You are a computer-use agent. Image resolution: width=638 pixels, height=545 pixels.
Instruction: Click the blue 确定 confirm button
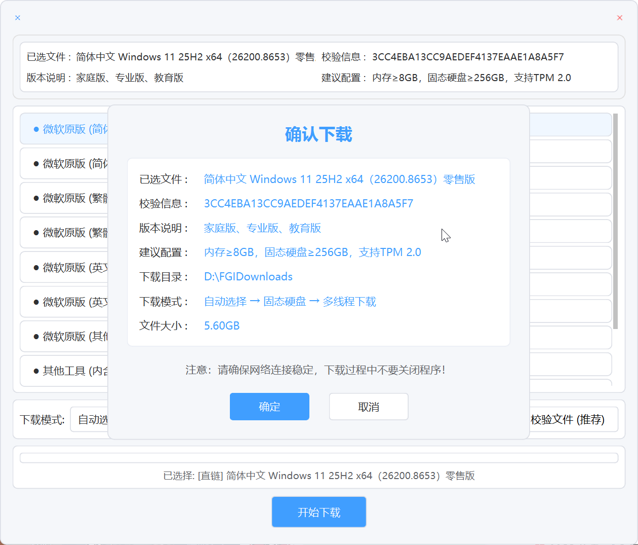coord(269,407)
